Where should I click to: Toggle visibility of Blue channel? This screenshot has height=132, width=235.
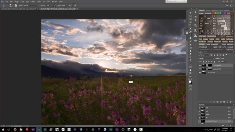(199, 118)
